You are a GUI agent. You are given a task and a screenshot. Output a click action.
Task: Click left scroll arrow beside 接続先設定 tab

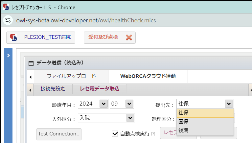click(30, 90)
